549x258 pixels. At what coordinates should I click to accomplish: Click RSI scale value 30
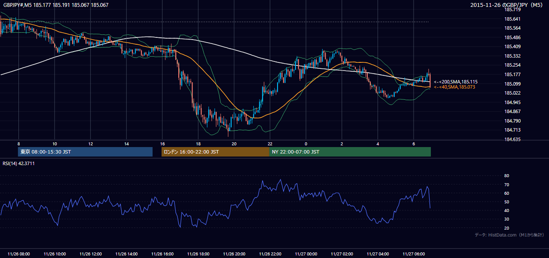(506, 219)
